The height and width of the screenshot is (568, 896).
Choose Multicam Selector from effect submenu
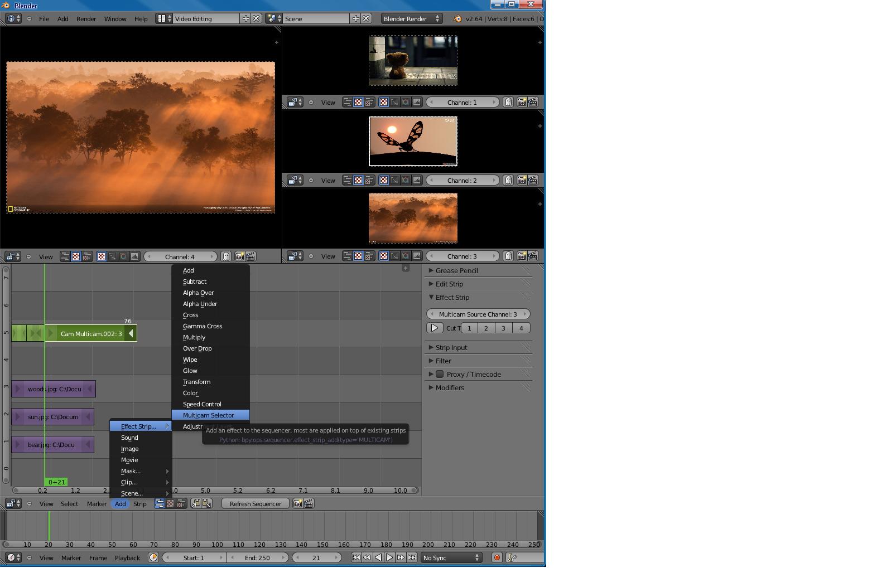pyautogui.click(x=210, y=415)
